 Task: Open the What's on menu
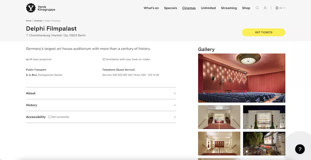151,8
